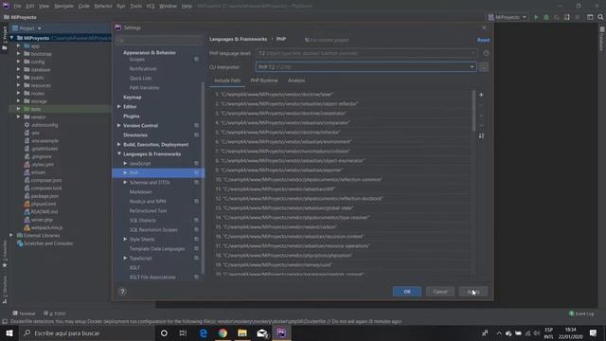Click Search Everywhere magnifier in PhpStorm toolbar
Screen dimensions: 606x341
click(x=600, y=17)
